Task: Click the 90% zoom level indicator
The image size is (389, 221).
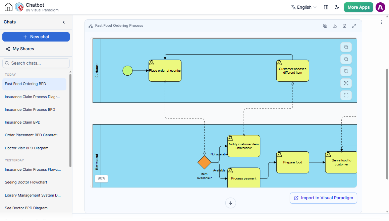Action: click(102, 178)
